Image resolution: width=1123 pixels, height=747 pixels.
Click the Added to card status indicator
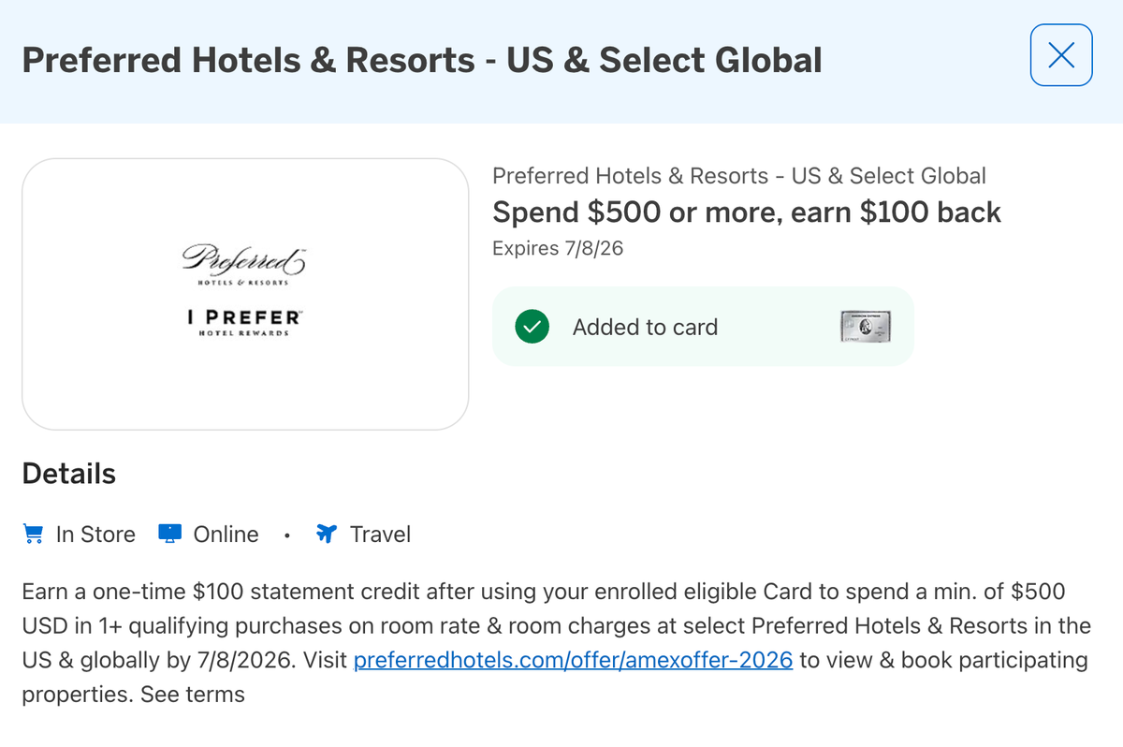pyautogui.click(x=646, y=327)
